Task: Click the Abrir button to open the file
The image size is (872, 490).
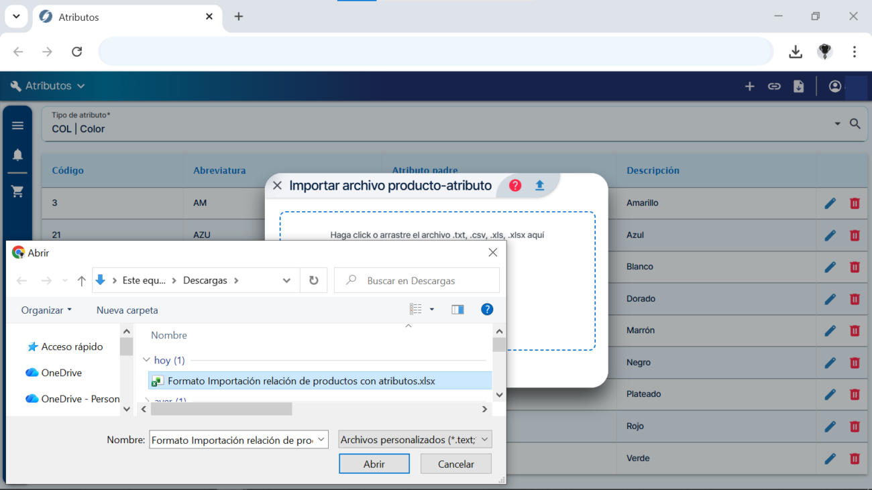Action: (x=374, y=463)
